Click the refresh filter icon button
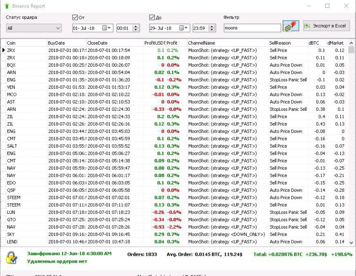 click(291, 26)
